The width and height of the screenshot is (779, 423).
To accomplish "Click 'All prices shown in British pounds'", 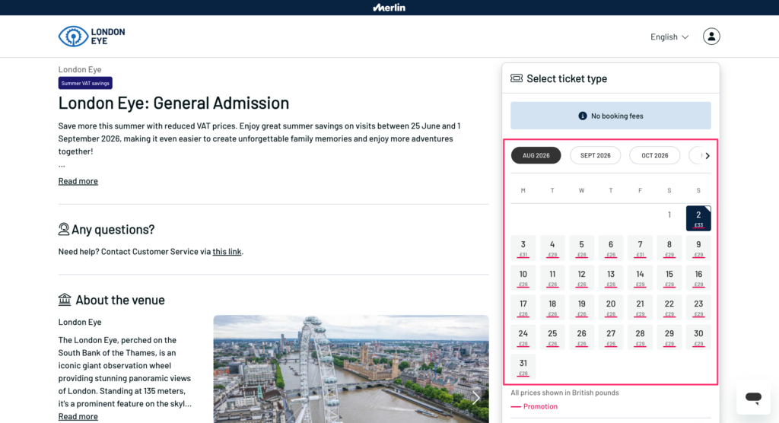I will [565, 393].
